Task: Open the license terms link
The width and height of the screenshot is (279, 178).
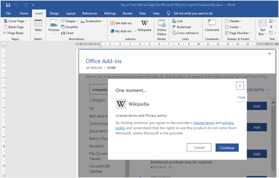Action: point(204,123)
